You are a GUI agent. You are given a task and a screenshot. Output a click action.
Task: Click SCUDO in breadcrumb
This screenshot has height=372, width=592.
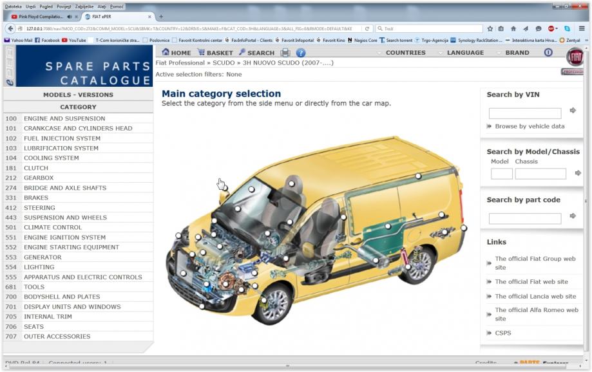[x=224, y=63]
